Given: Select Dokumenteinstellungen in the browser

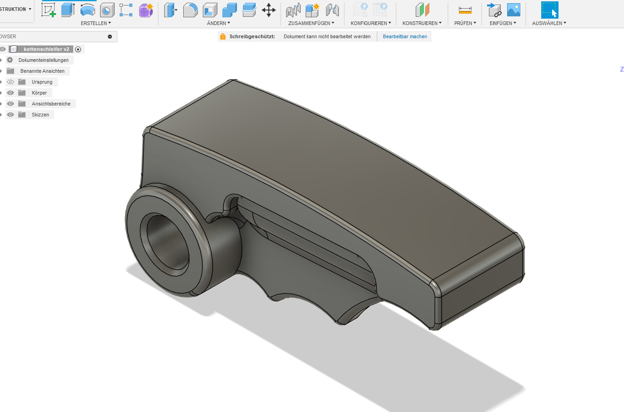Looking at the screenshot, I should 44,60.
